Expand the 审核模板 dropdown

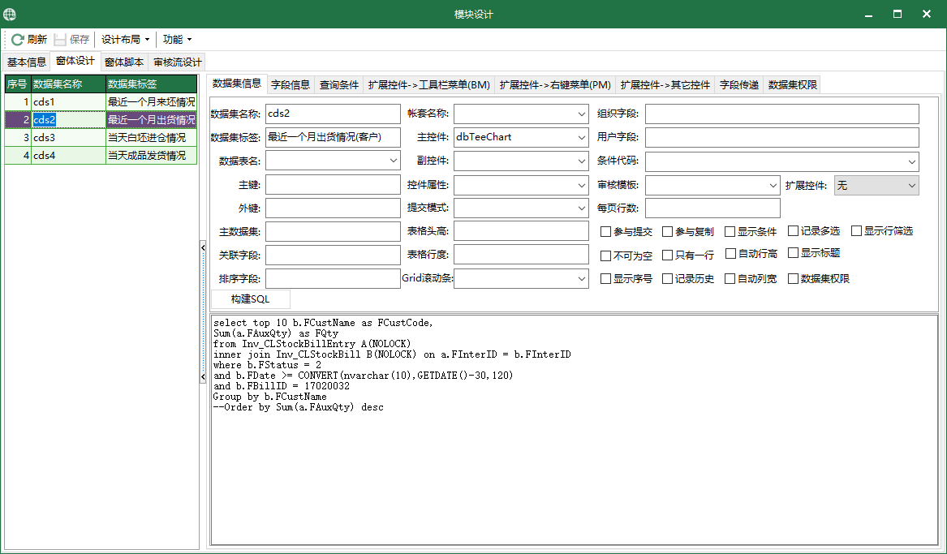coord(773,185)
